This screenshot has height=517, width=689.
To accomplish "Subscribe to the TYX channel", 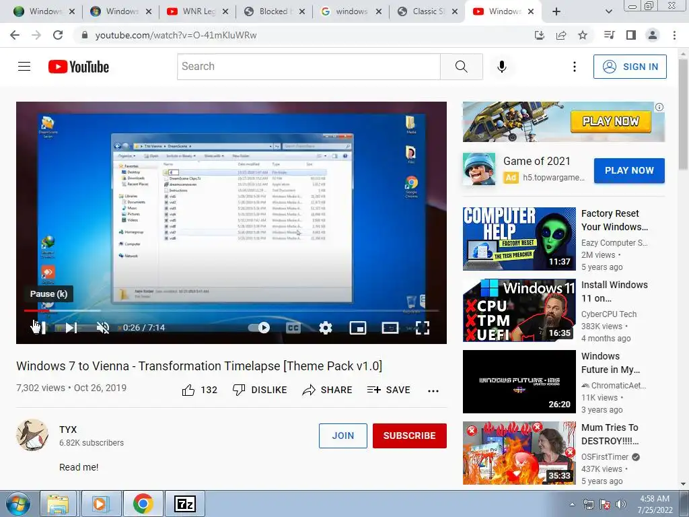I will [x=410, y=436].
